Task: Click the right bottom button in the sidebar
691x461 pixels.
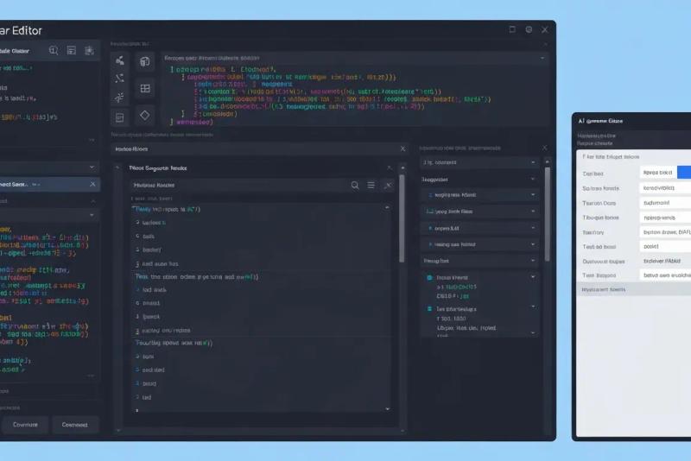Action: pos(74,425)
